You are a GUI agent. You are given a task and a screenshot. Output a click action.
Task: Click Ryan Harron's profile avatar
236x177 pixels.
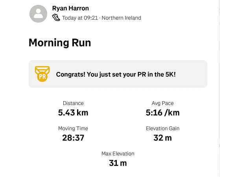39,13
